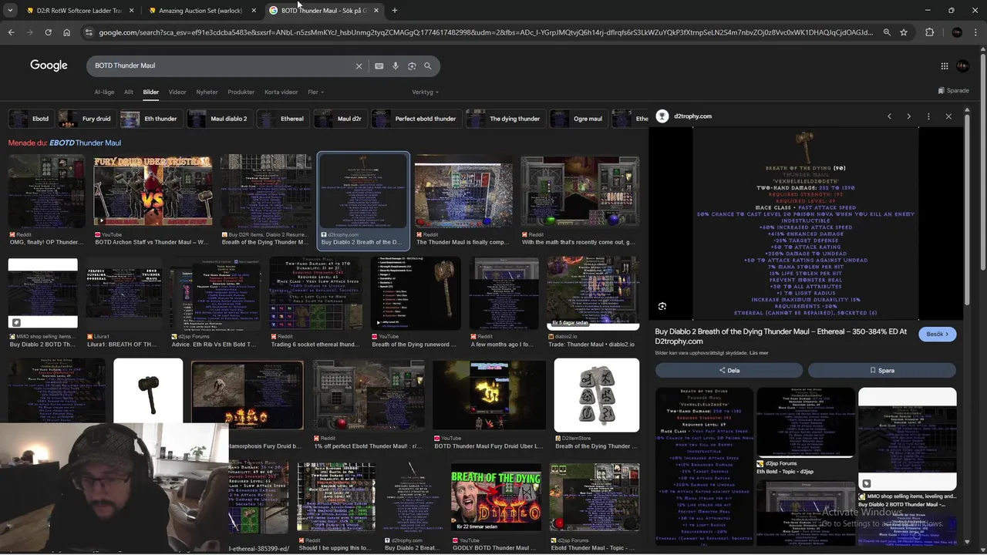This screenshot has width=987, height=555.
Task: Open the on-screen keyboard input tool
Action: coord(379,66)
